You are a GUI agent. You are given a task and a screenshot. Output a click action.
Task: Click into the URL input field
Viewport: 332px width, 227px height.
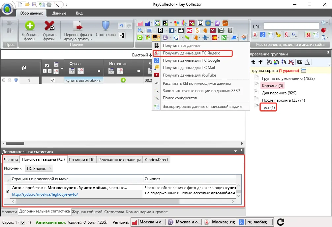tap(291, 26)
